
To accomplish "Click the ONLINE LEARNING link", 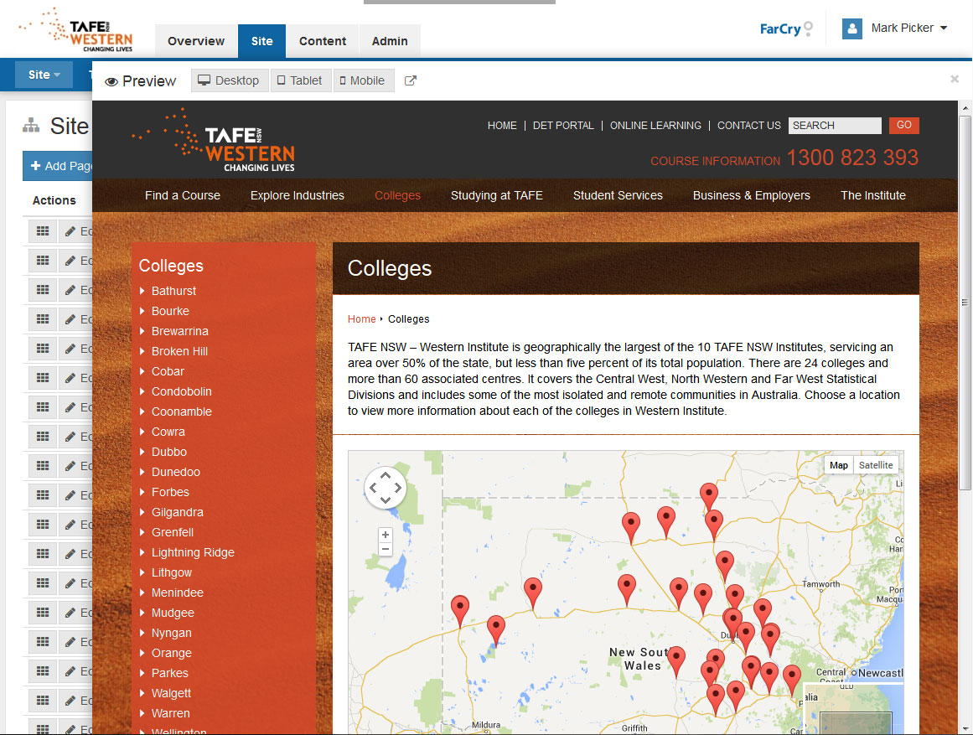I will coord(655,126).
